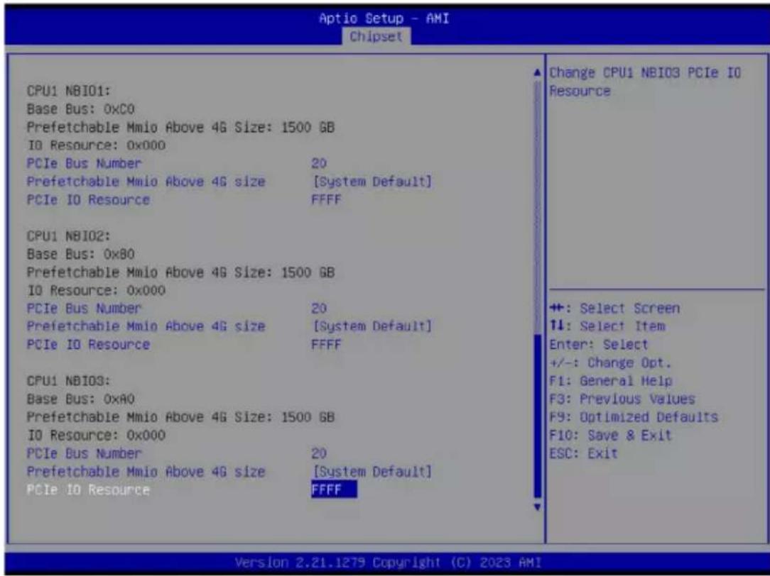Click the CPU1 NBIO3: heading

69,381
